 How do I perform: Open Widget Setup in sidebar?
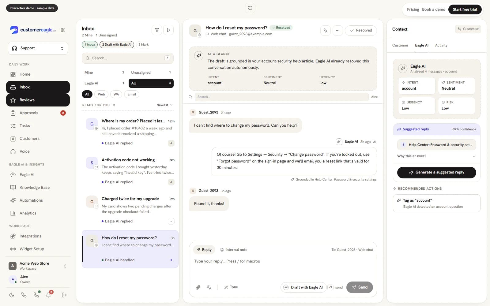38,249
